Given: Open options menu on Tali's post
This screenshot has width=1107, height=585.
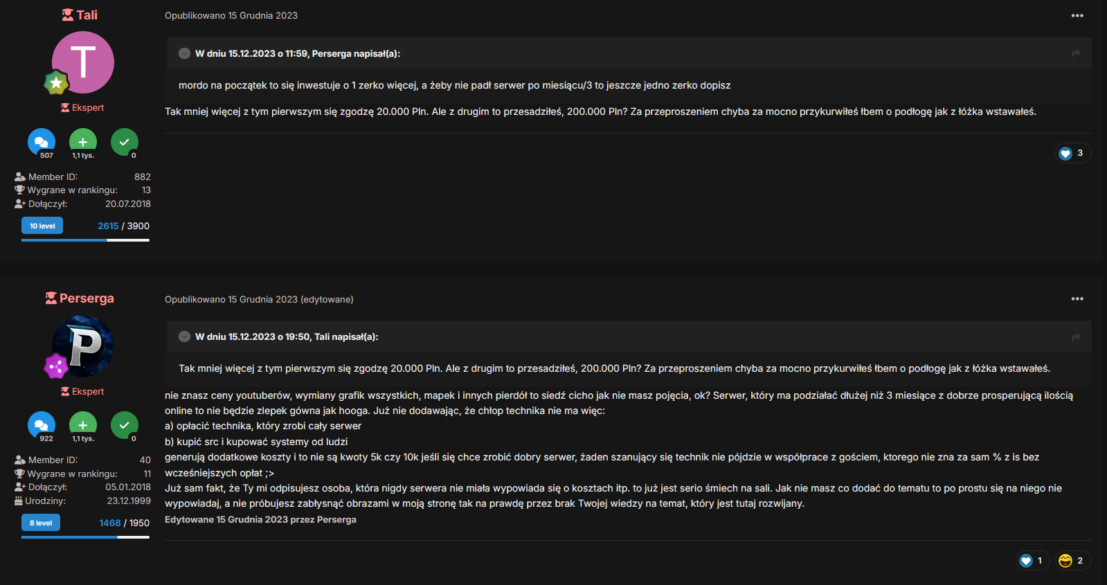Looking at the screenshot, I should [x=1077, y=15].
